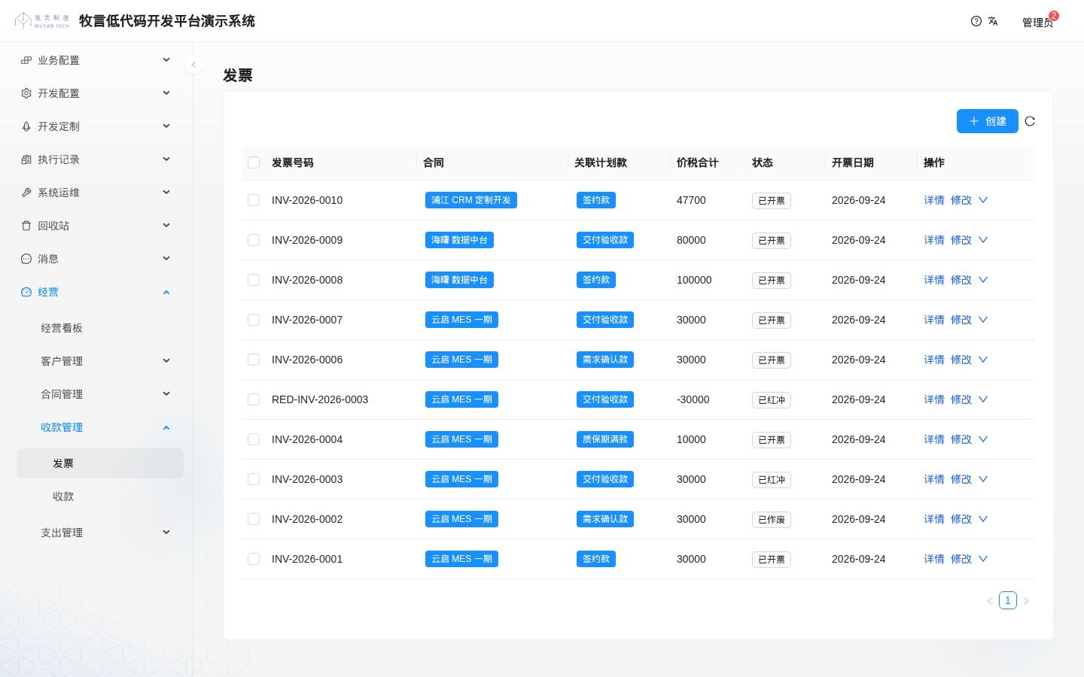Click the 回收站 trash icon
Screen dimensions: 1084x677
tap(26, 226)
